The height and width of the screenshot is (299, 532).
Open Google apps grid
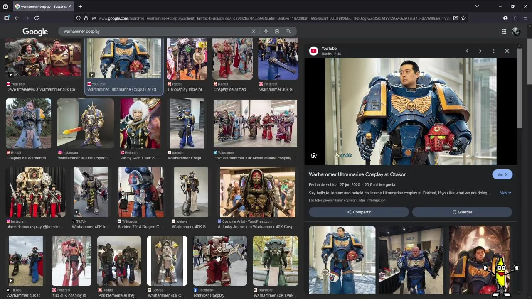click(x=504, y=32)
